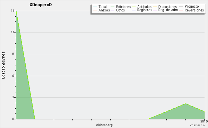Image resolution: width=208 pixels, height=128 pixels.
Task: Open the wikiscan.org credit text
Action: tap(104, 125)
